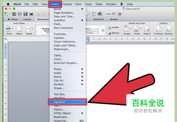Open the View menu
Viewport: 177px width, 122px height.
click(44, 4)
